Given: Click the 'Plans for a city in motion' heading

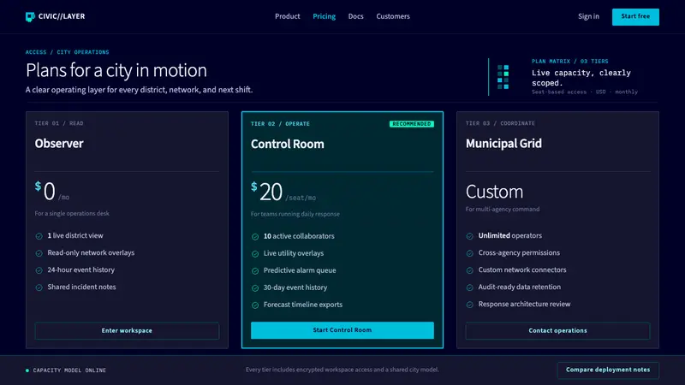Looking at the screenshot, I should [116, 70].
